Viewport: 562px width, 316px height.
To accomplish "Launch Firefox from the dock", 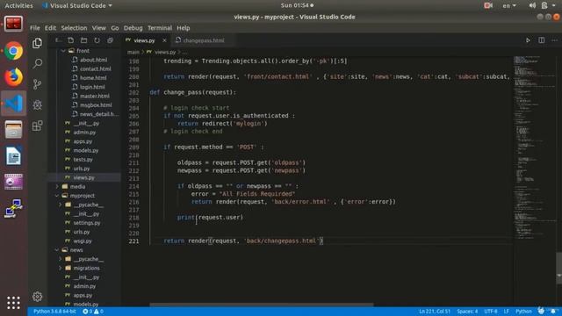I will [14, 77].
